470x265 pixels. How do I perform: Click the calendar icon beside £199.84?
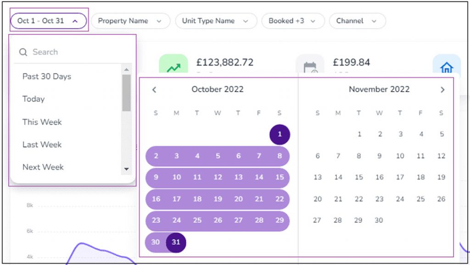(x=310, y=65)
